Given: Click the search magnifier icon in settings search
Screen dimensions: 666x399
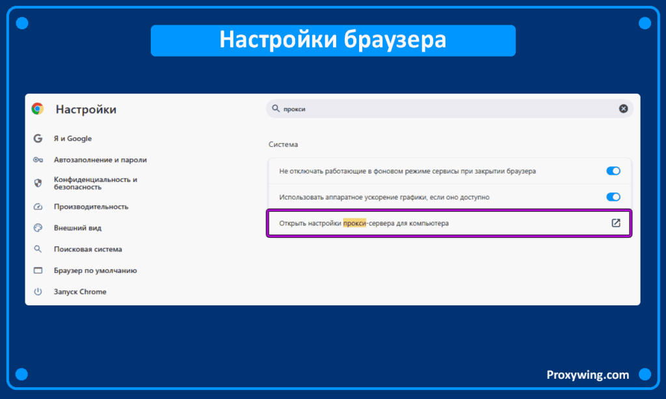Looking at the screenshot, I should click(x=276, y=109).
